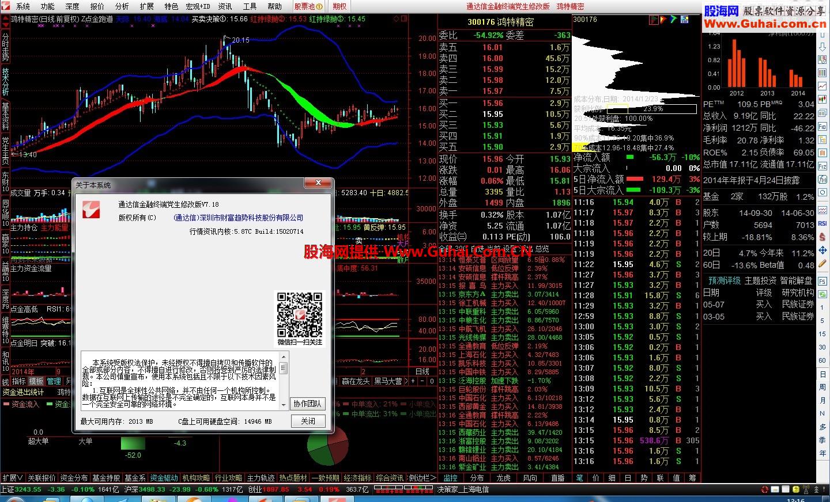Select the 筹 tab under tick list
The image size is (830, 502).
(692, 478)
